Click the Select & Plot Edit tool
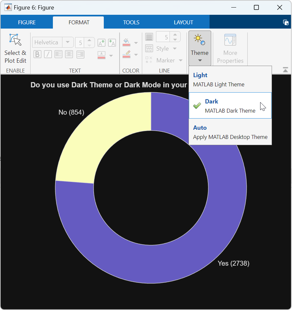The height and width of the screenshot is (310, 292). pos(15,49)
